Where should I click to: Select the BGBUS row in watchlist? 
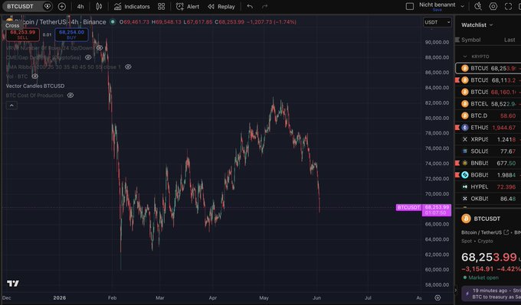[x=488, y=175]
